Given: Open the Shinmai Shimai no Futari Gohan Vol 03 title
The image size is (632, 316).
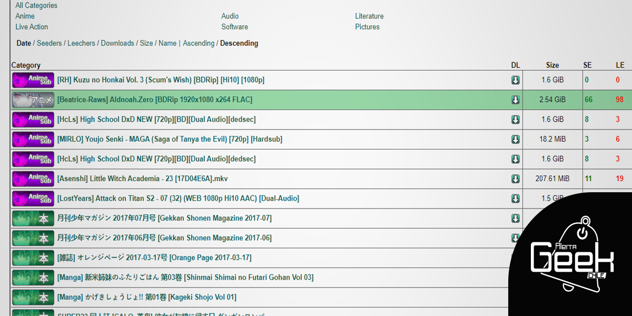Looking at the screenshot, I should [x=185, y=278].
